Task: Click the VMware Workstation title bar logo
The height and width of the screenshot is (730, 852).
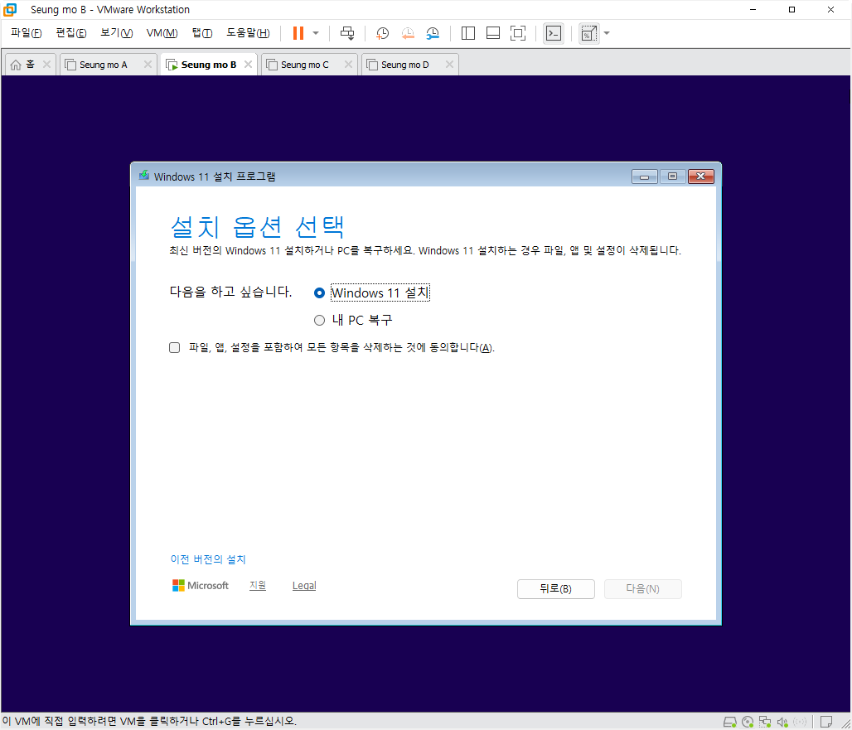Action: pyautogui.click(x=10, y=10)
